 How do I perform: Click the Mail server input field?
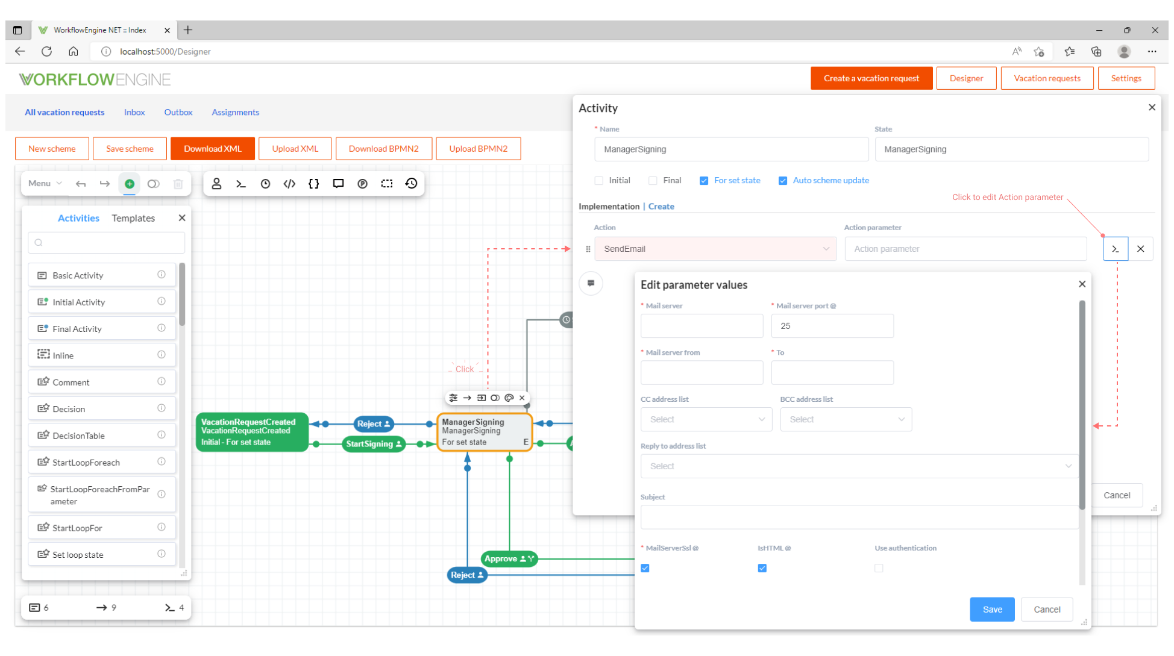(702, 326)
